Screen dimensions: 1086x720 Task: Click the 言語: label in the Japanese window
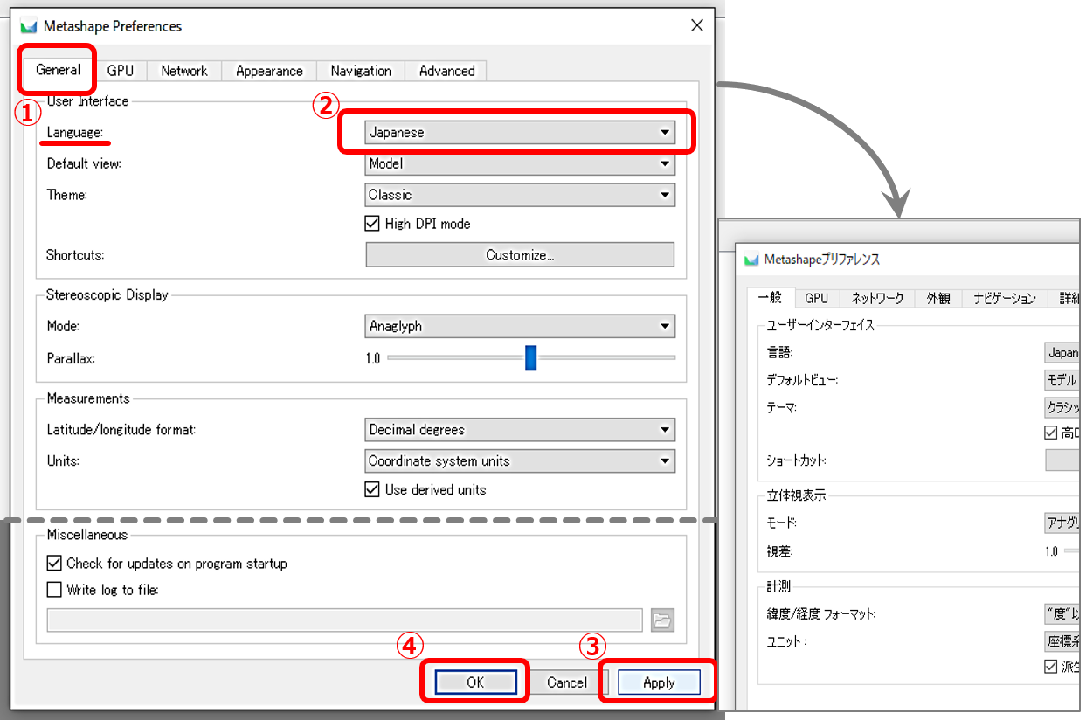point(779,352)
